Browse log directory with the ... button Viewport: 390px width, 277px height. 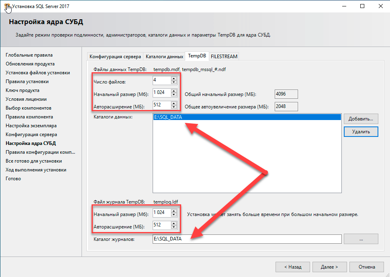pos(361,239)
